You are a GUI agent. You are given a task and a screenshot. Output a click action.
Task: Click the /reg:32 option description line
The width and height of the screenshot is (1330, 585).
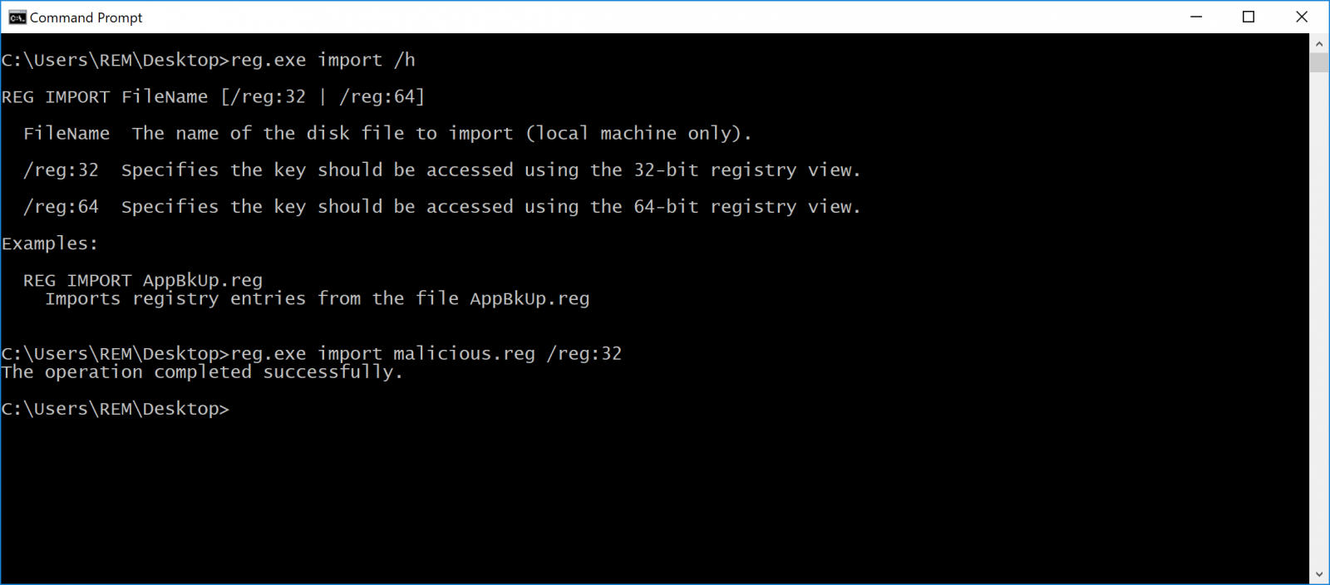[x=442, y=170]
